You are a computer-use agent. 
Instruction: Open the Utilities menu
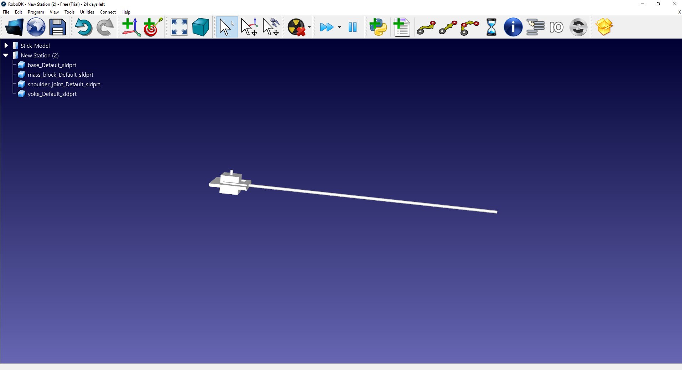[x=87, y=12]
